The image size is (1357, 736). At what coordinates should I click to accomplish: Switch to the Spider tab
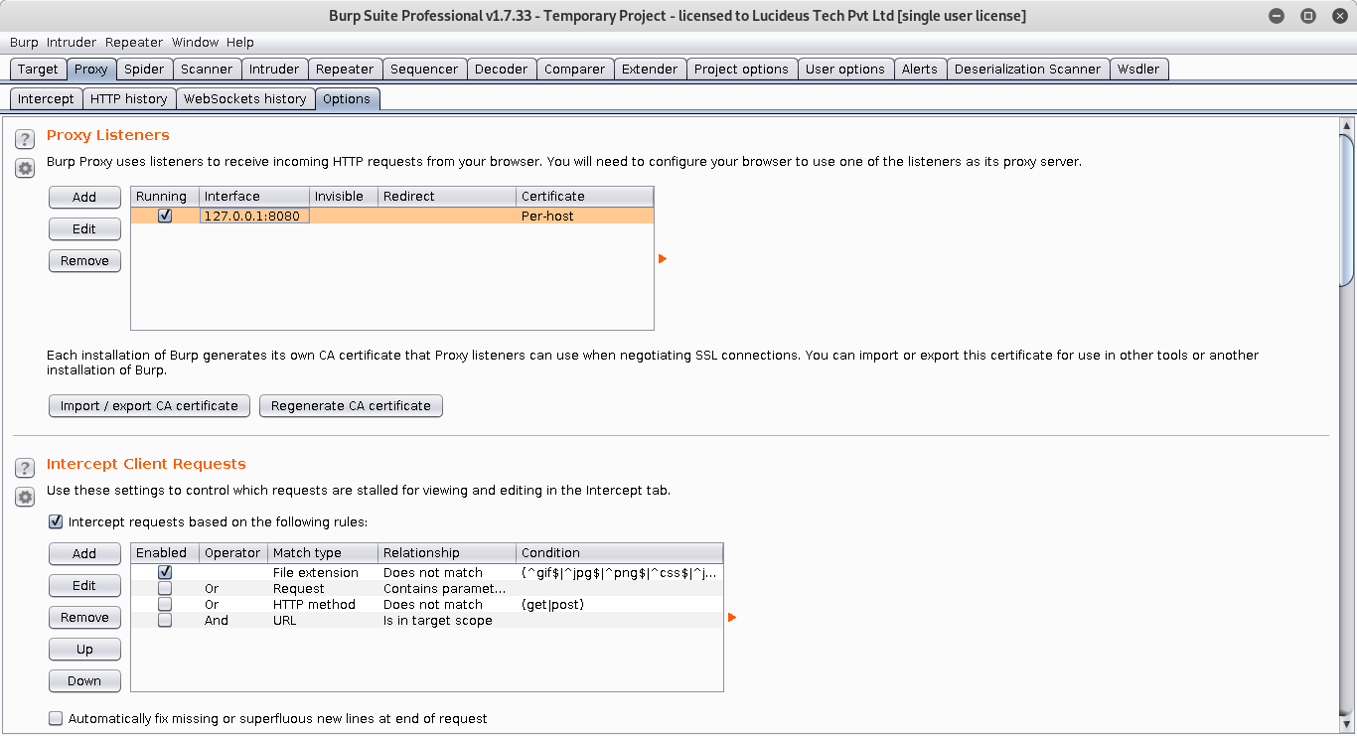coord(144,70)
